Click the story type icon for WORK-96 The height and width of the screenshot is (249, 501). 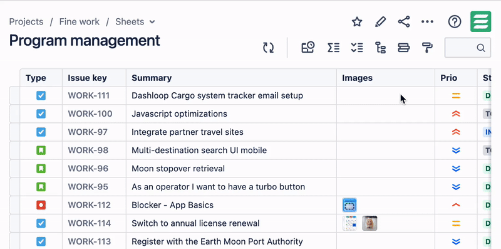coord(41,169)
